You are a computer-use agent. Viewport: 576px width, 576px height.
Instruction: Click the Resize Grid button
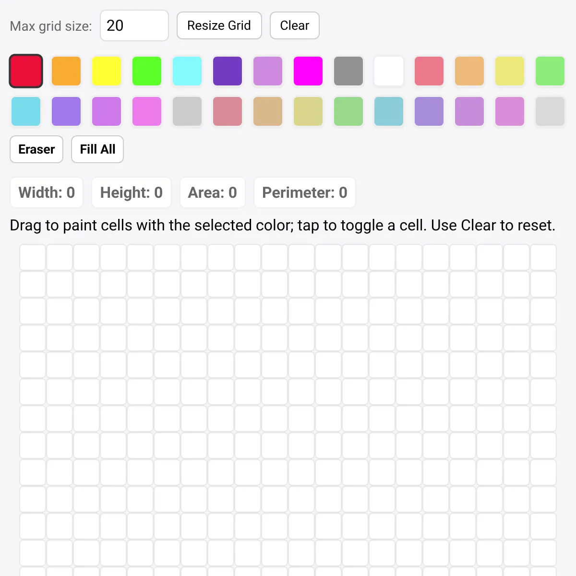219,25
